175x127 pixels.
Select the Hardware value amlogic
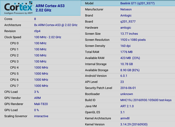(x=126, y=28)
